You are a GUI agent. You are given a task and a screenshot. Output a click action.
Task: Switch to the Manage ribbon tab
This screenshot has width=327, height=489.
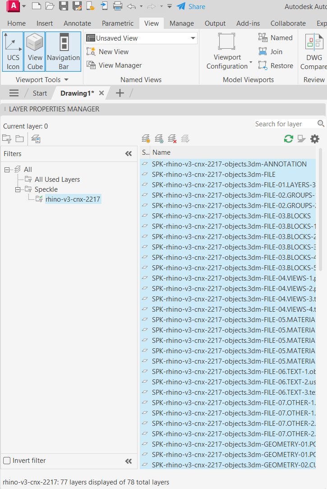[182, 23]
